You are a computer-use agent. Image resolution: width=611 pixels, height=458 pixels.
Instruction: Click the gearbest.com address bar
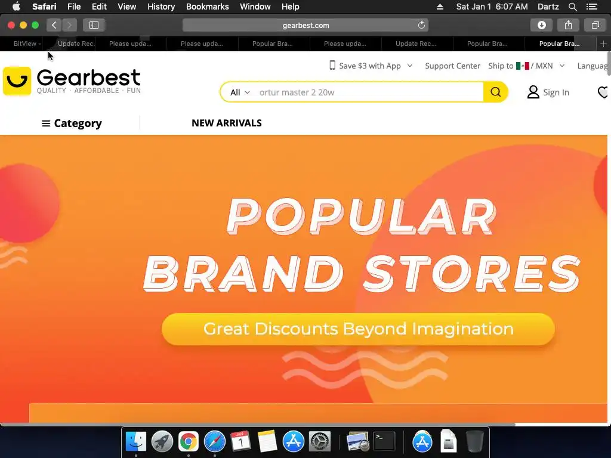tap(305, 25)
